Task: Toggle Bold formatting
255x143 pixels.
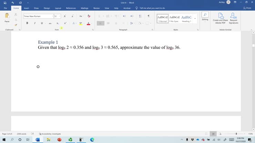Action: coord(27,23)
